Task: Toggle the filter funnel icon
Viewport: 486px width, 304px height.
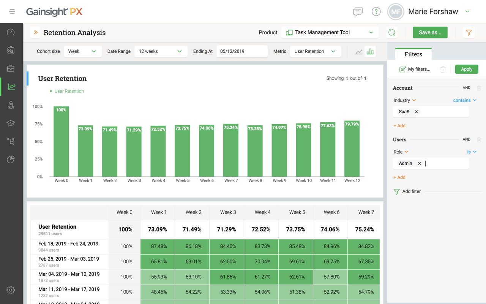Action: point(469,33)
